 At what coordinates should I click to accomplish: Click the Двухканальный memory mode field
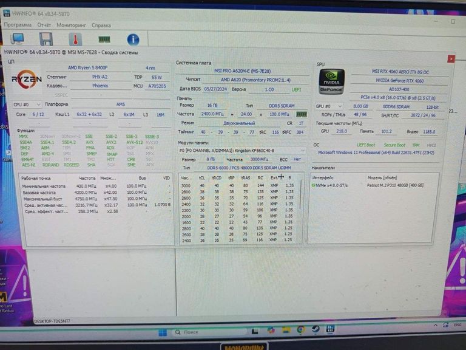pos(238,123)
